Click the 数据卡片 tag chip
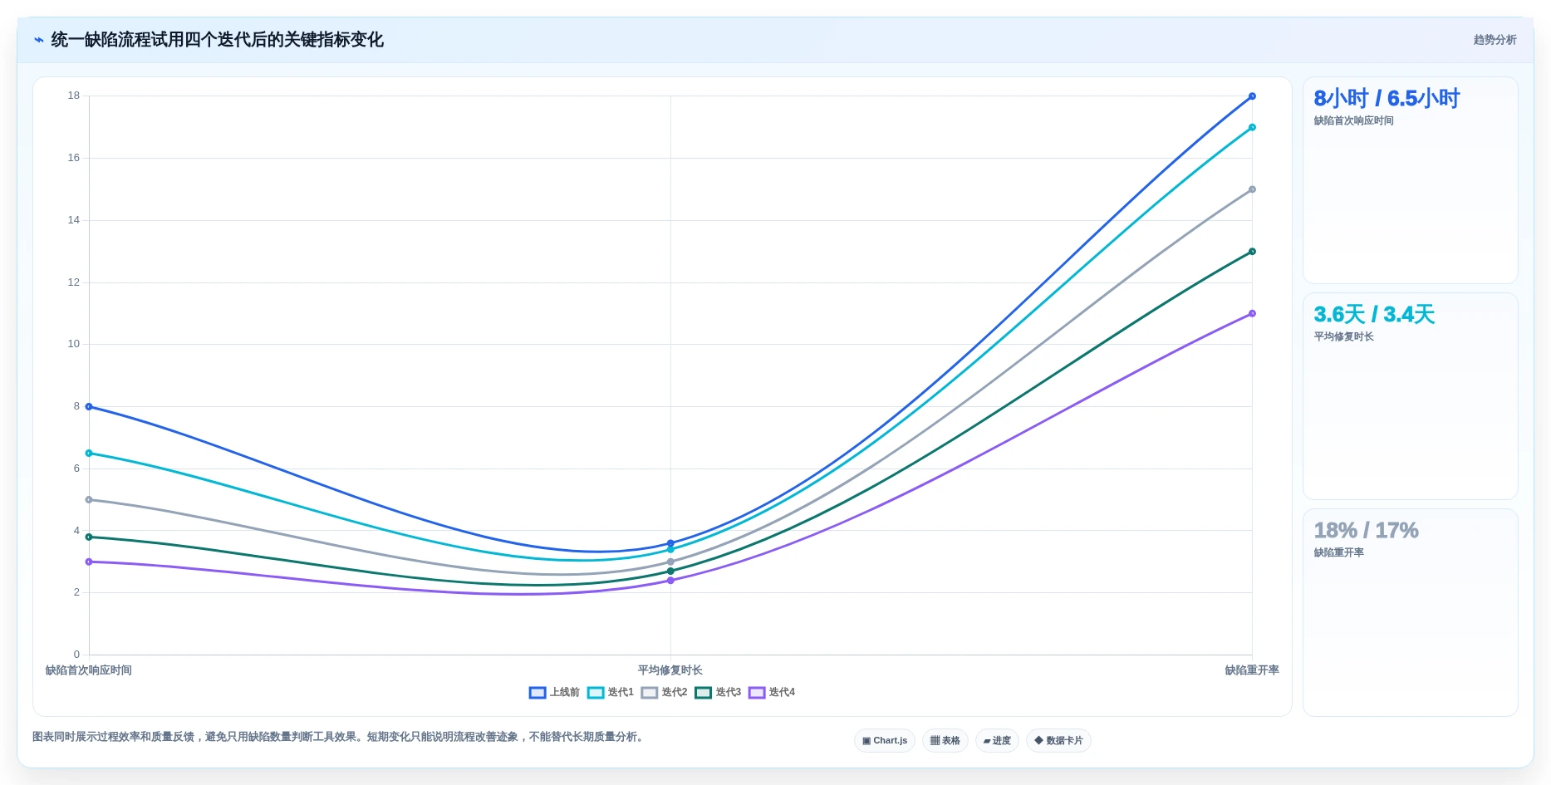The height and width of the screenshot is (785, 1551). [1058, 741]
